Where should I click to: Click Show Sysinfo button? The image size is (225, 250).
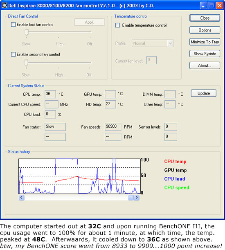pos(205,54)
